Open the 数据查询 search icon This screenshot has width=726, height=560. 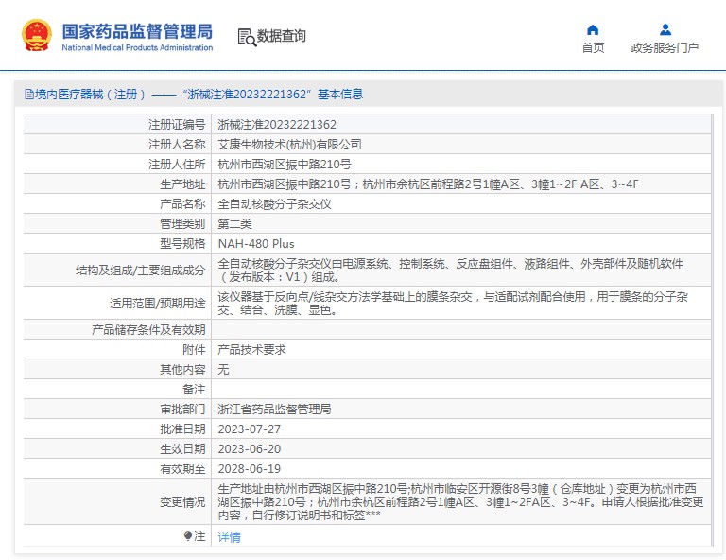(x=247, y=38)
